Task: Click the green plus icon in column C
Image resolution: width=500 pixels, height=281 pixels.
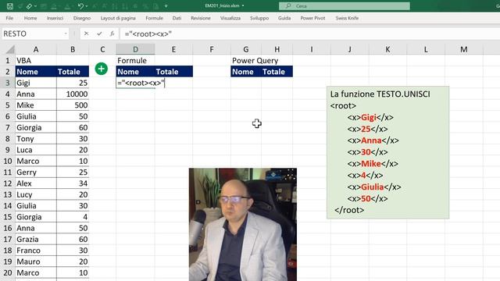Action: tap(102, 69)
